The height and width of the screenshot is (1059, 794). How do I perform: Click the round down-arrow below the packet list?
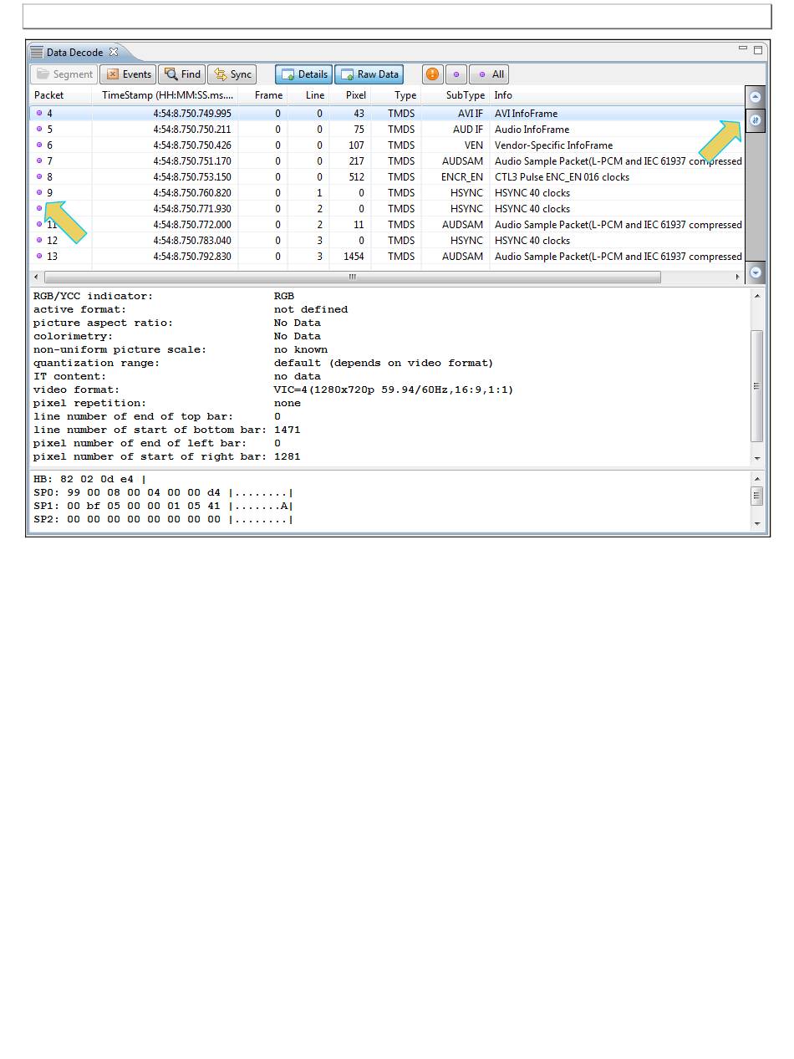pos(756,272)
